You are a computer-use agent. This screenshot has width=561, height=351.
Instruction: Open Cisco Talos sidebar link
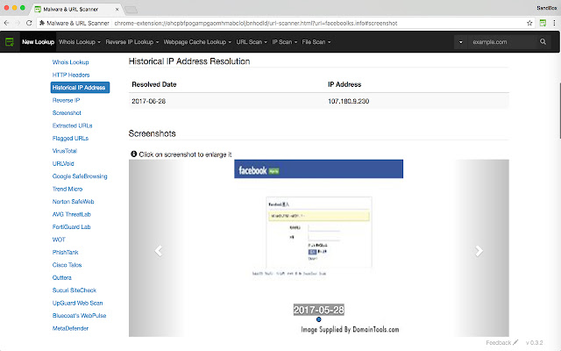[67, 265]
